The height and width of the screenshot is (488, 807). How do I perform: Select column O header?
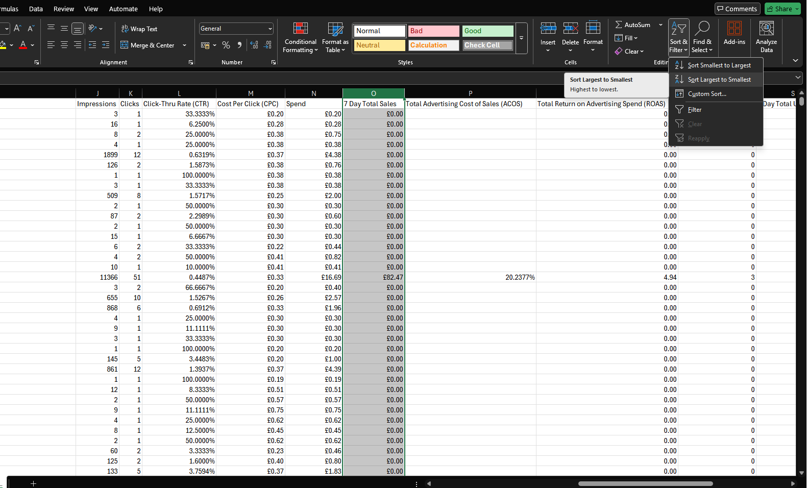coord(374,93)
